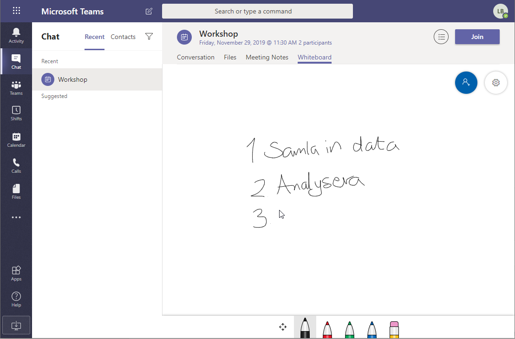The width and height of the screenshot is (515, 339).
Task: Open the chat filter funnel
Action: point(149,37)
